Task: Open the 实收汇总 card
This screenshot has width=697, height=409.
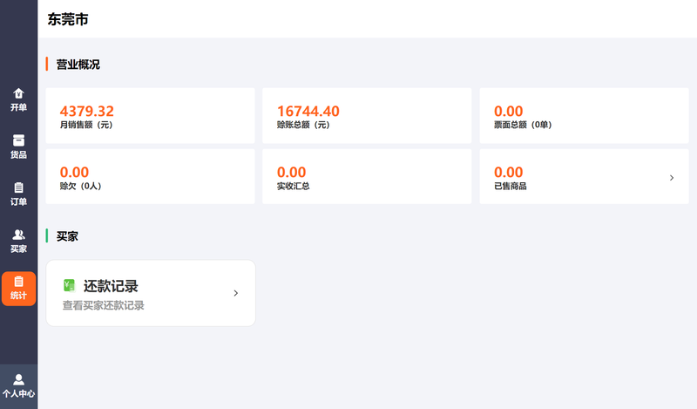Action: tap(367, 176)
